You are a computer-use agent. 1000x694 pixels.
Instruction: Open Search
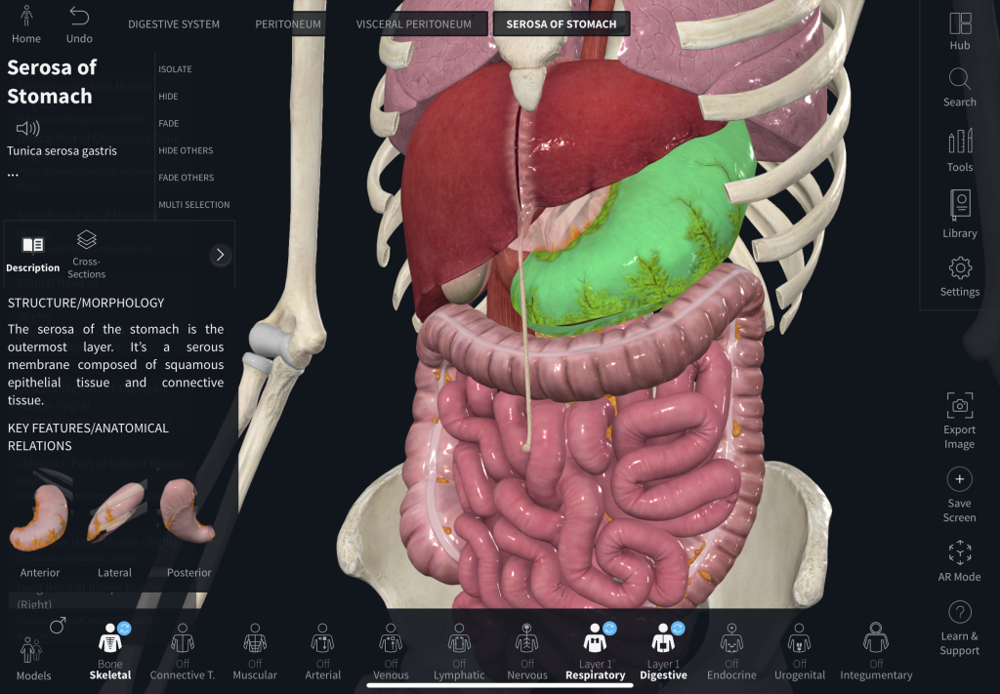pos(959,88)
